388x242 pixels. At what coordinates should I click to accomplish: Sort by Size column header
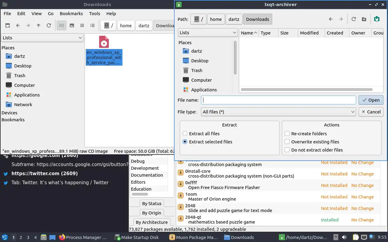point(288,33)
